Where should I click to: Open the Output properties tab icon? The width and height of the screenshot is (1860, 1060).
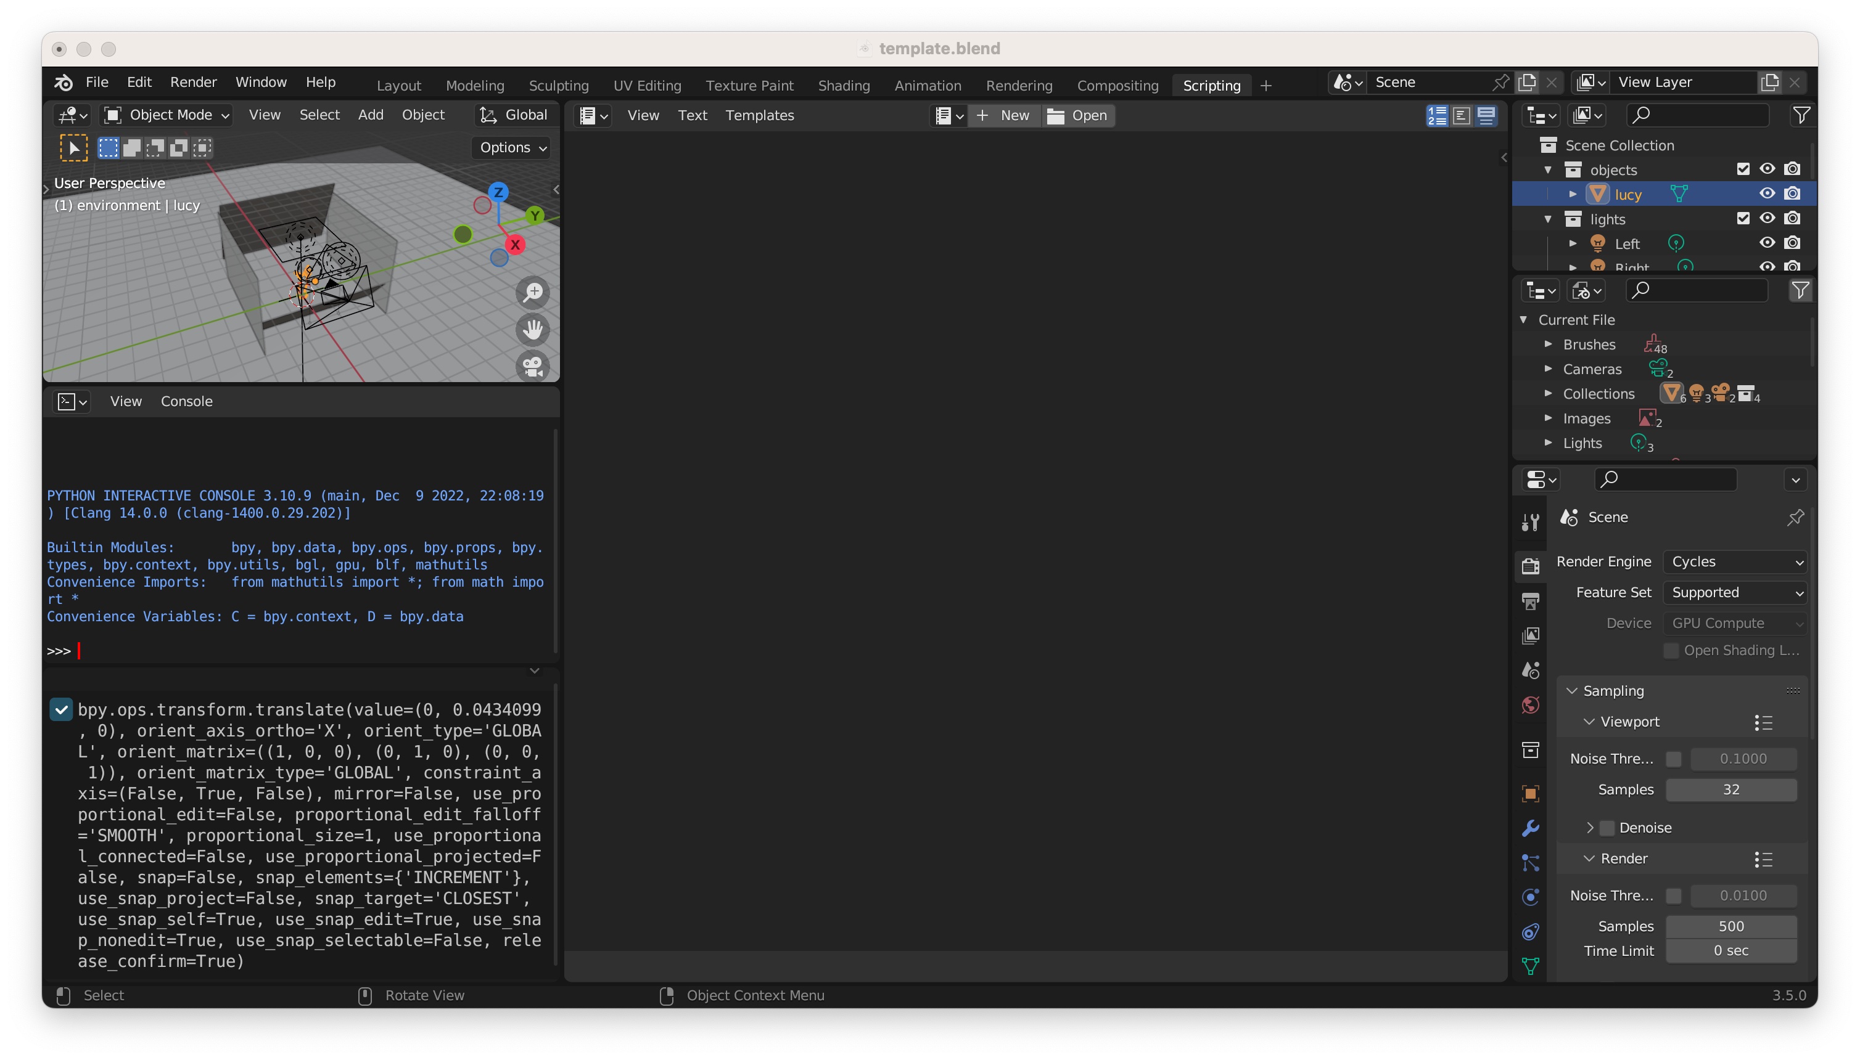coord(1530,601)
